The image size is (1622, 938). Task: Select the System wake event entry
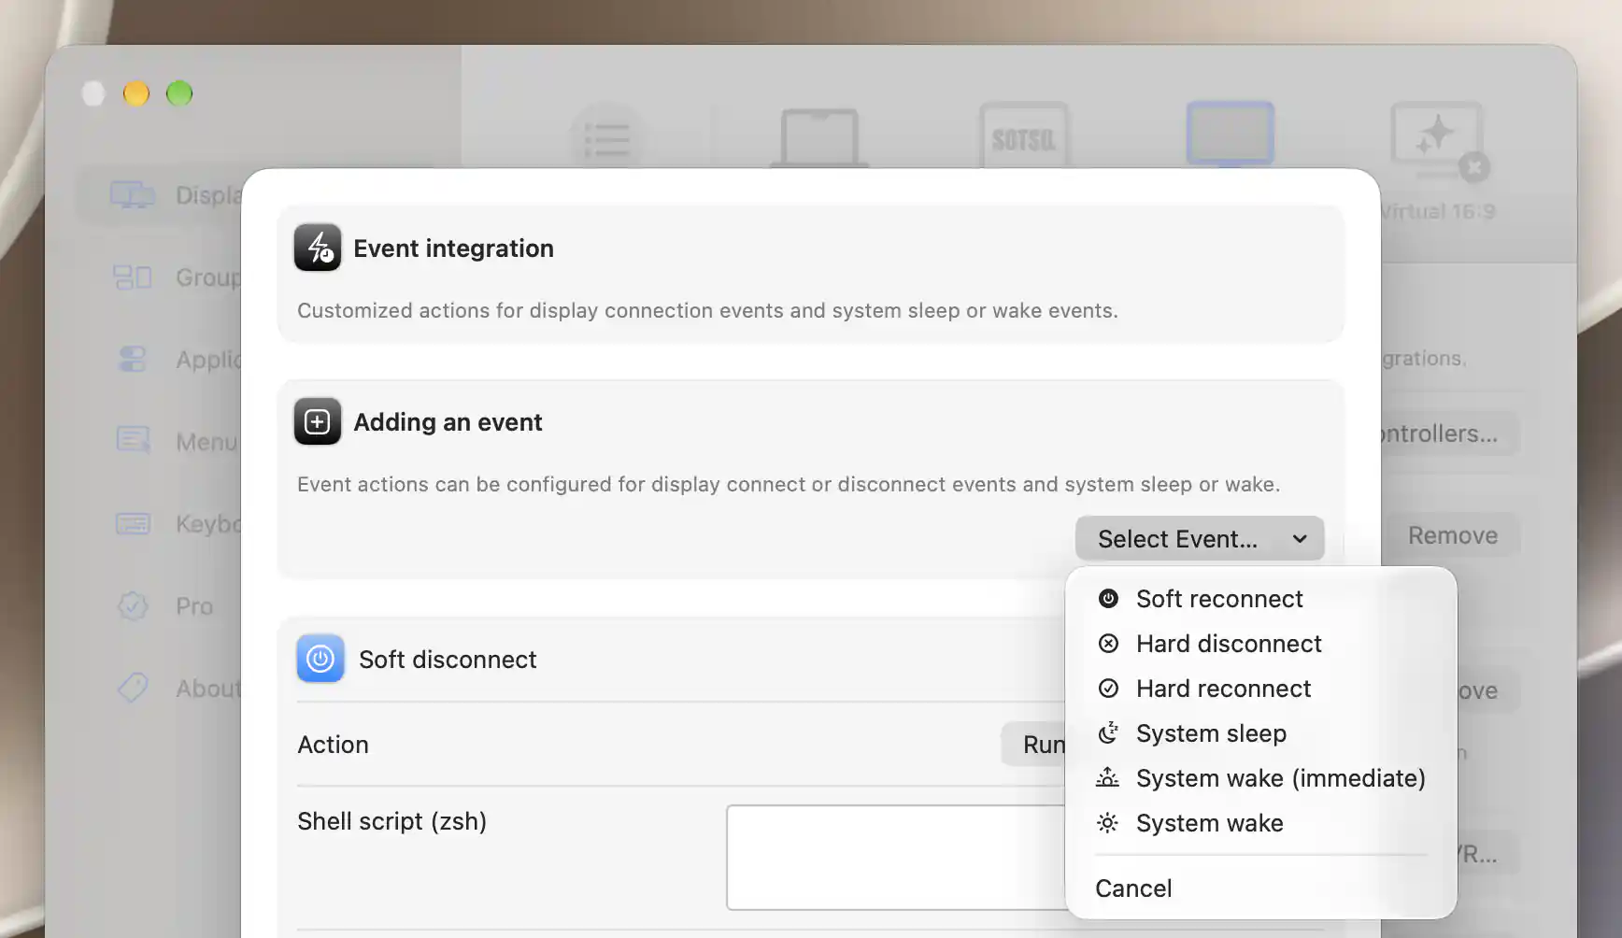coord(1260,823)
